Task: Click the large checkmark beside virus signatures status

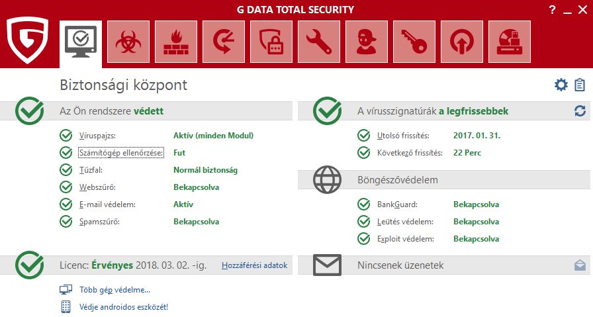Action: coord(327,111)
